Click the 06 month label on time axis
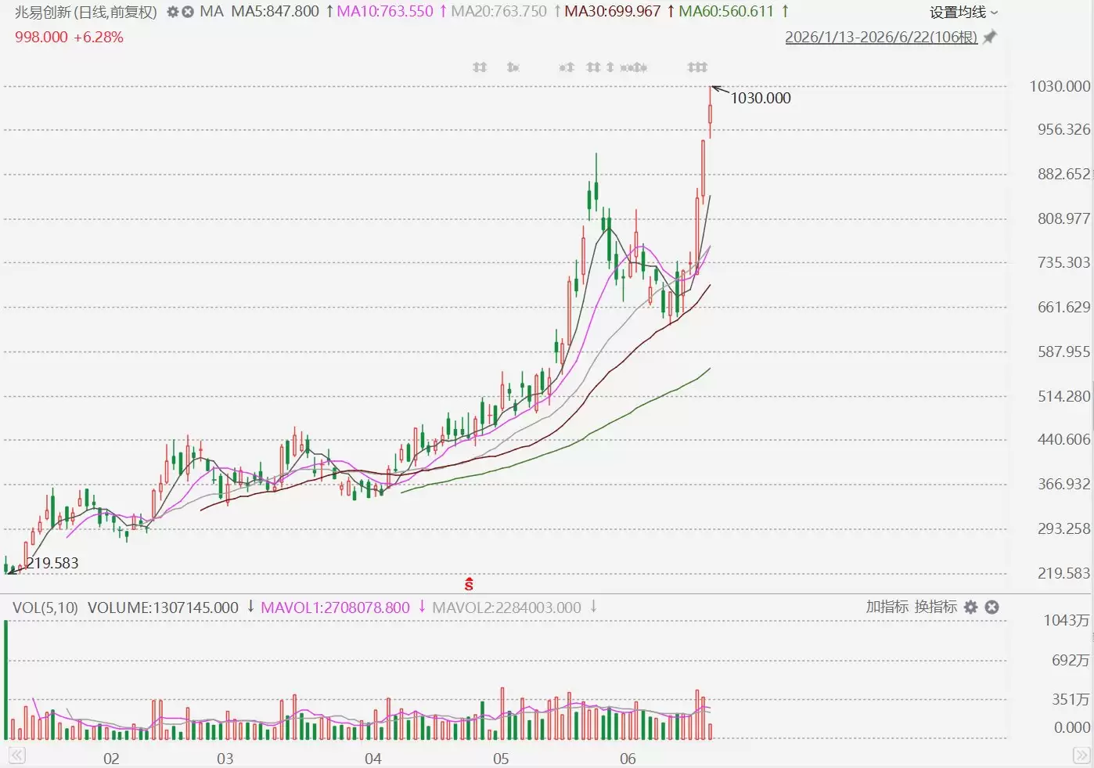This screenshot has width=1094, height=768. point(628,759)
